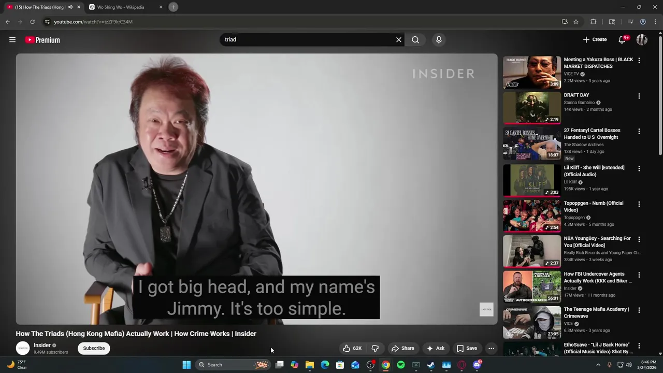The width and height of the screenshot is (663, 373).
Task: Install YouTube app from the address bar
Action: (x=565, y=22)
